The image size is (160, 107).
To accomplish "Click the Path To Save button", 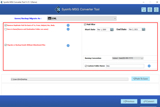I will click(x=141, y=79).
